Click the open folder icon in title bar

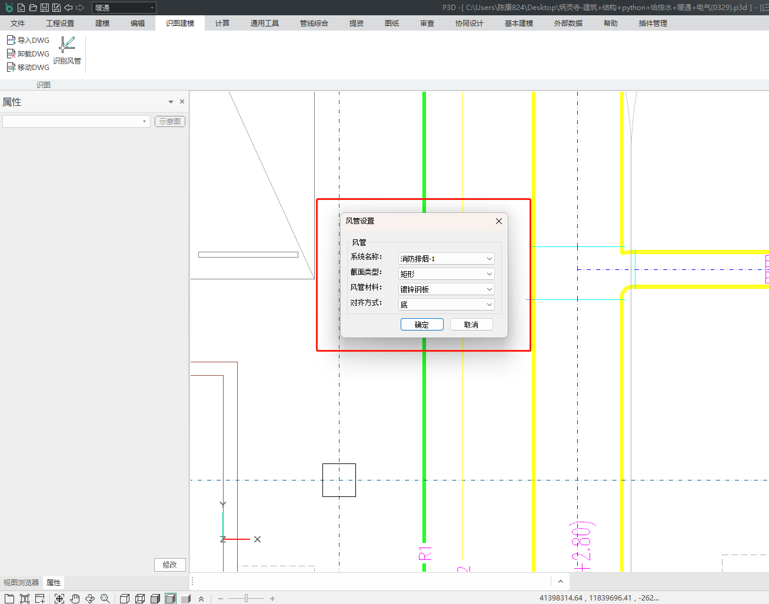(x=33, y=8)
